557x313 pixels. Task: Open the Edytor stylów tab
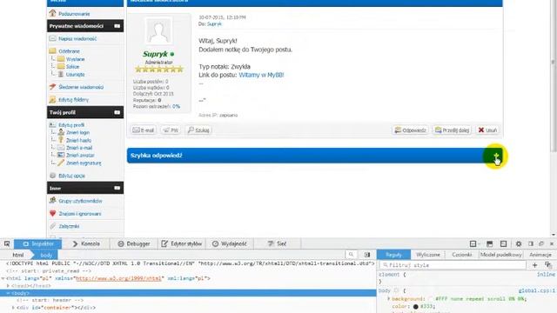pos(182,243)
